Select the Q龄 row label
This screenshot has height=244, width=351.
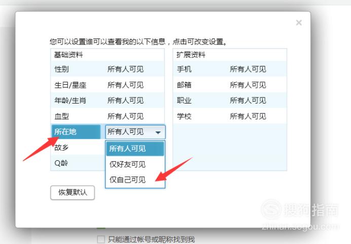(x=61, y=163)
